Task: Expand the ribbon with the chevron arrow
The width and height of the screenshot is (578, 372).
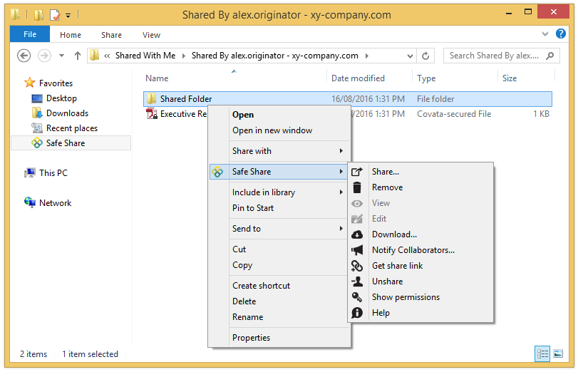Action: click(545, 35)
